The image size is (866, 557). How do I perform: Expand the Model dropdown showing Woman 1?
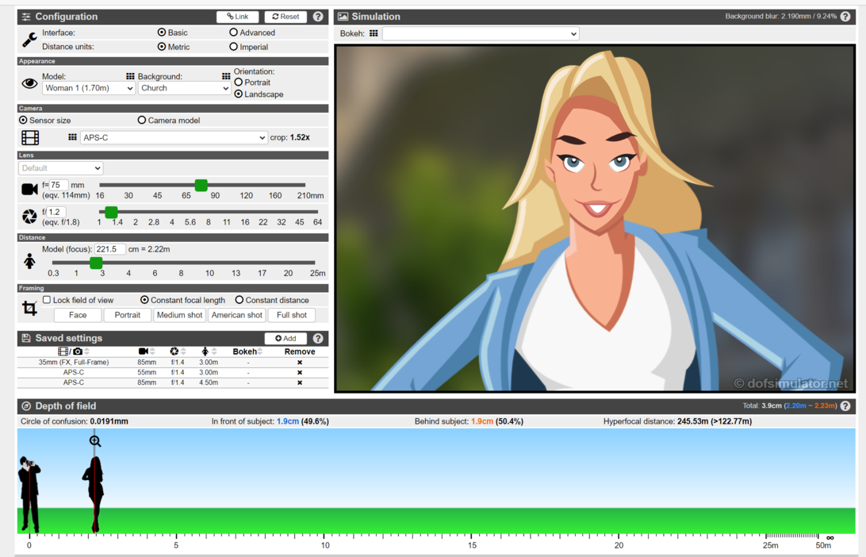(88, 89)
